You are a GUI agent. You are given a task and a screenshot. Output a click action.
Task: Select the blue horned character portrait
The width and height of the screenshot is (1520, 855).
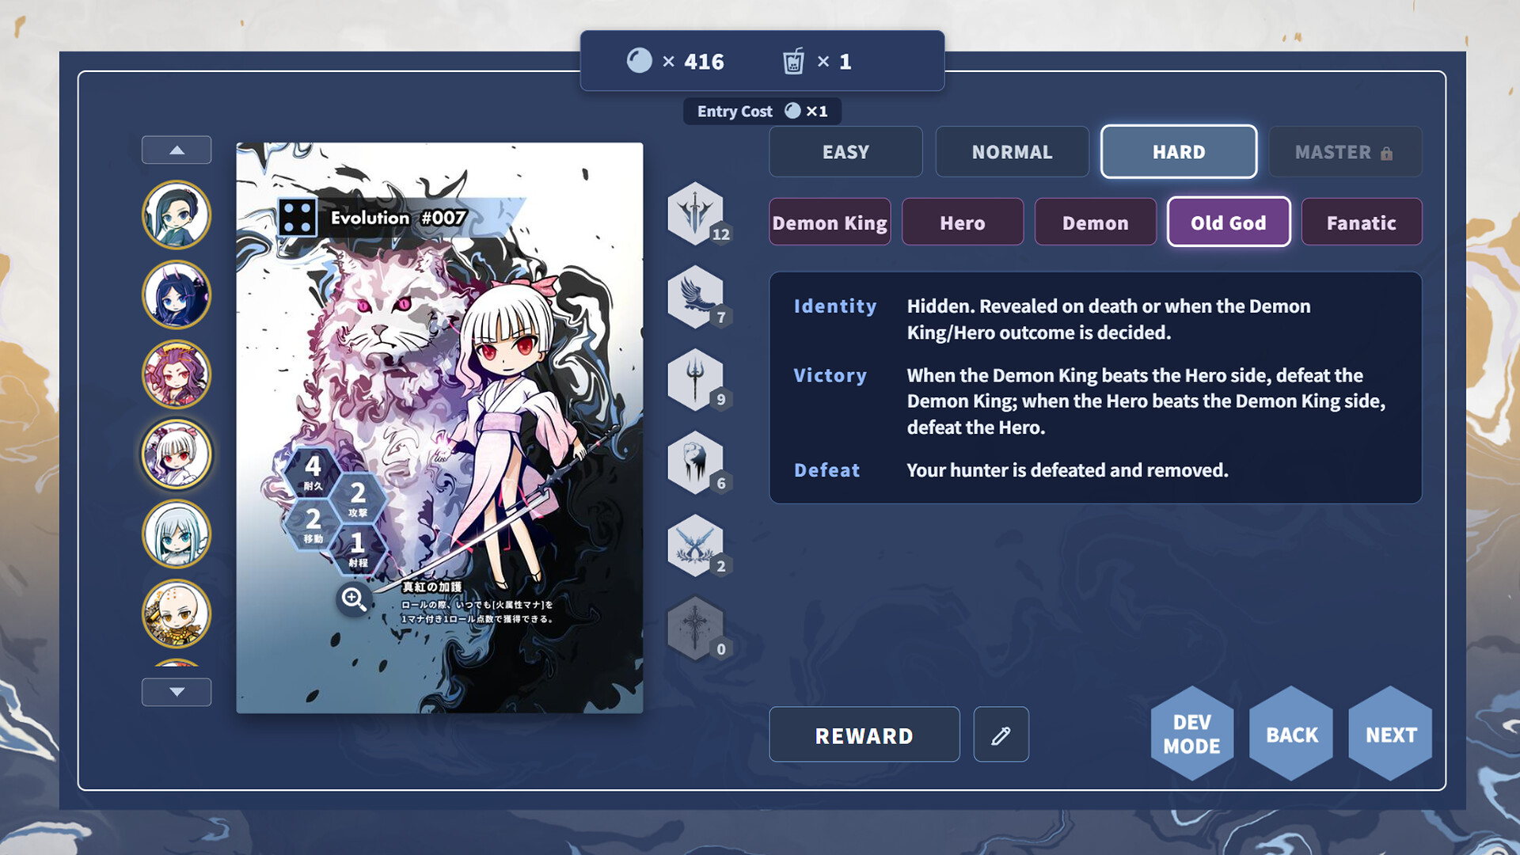(x=176, y=294)
